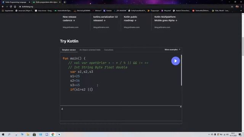Open the Chrome three-dot menu
The height and width of the screenshot is (137, 244).
pyautogui.click(x=241, y=7)
